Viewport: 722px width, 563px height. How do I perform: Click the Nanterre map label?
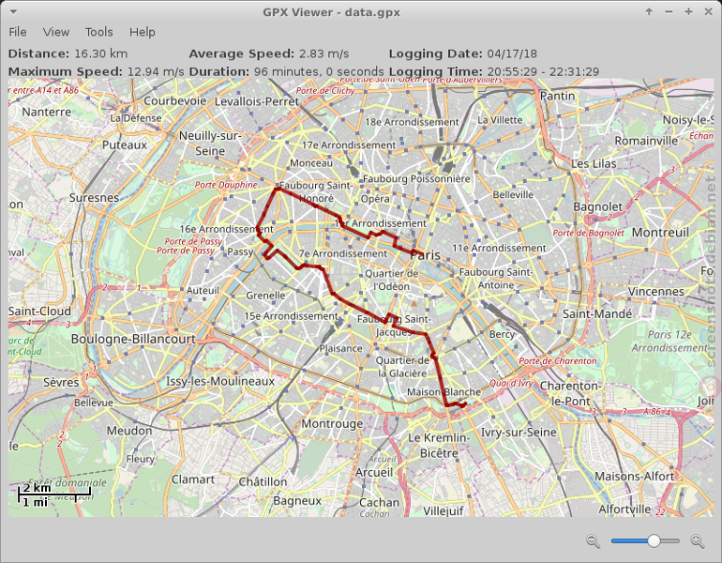click(x=47, y=112)
